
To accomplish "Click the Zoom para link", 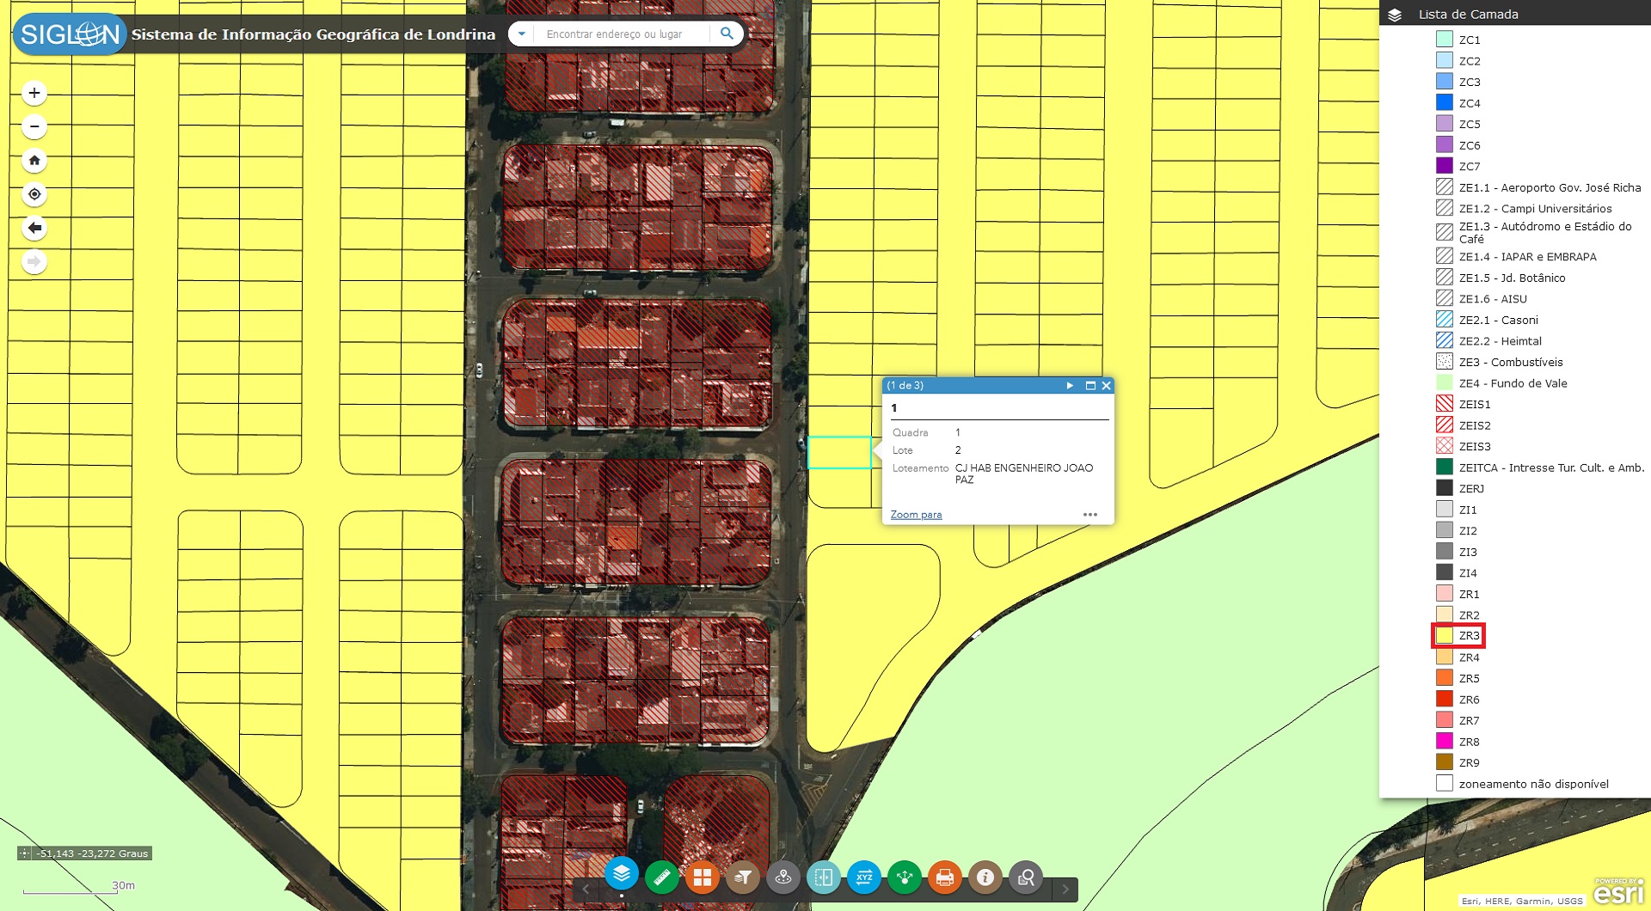I will [x=916, y=515].
